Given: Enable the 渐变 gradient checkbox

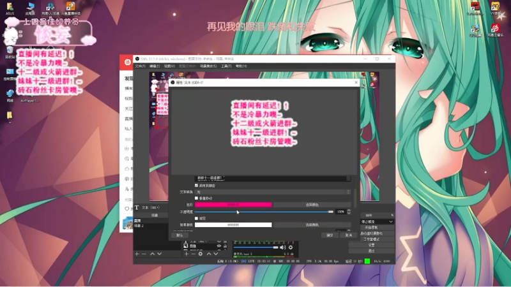Looking at the screenshot, I should (x=197, y=218).
